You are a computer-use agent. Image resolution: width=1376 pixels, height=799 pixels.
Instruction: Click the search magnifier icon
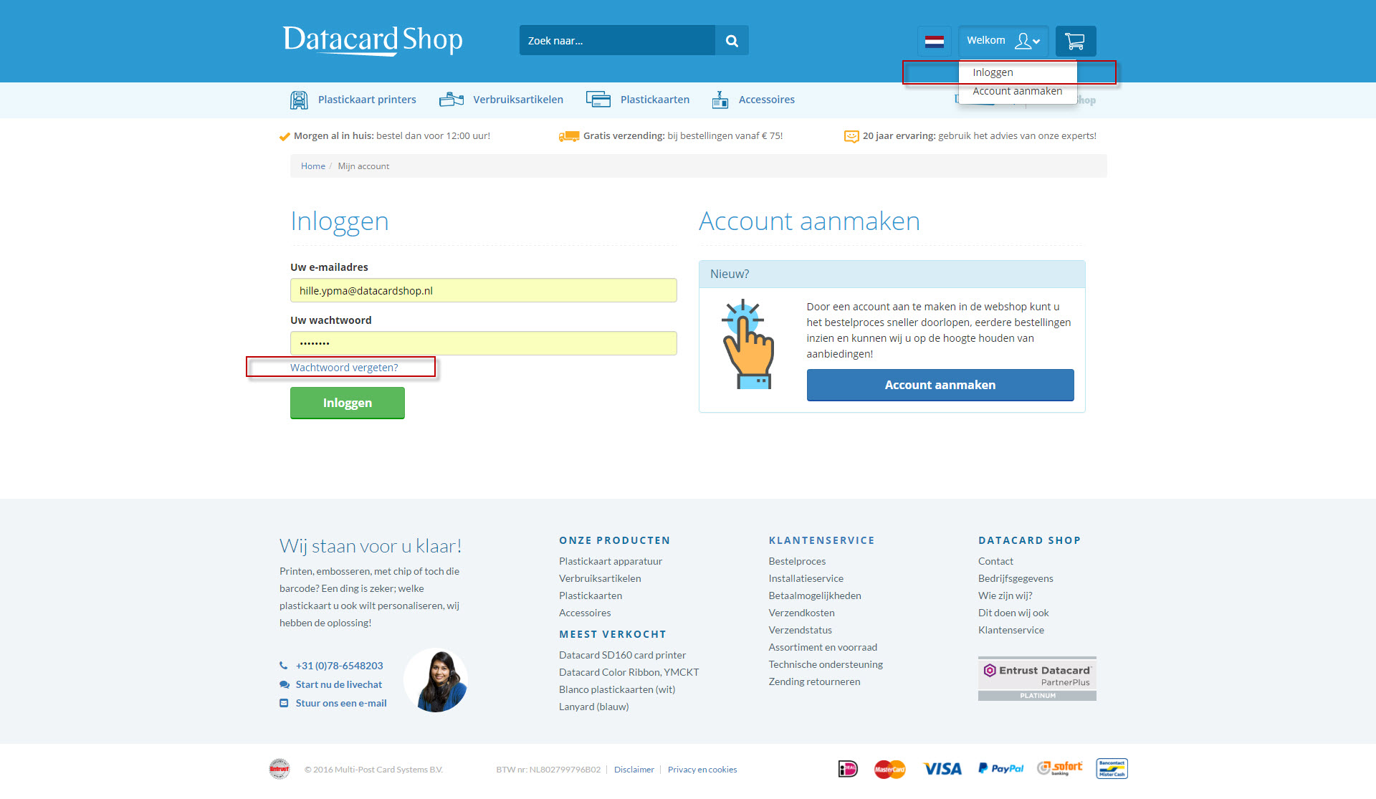coord(732,41)
